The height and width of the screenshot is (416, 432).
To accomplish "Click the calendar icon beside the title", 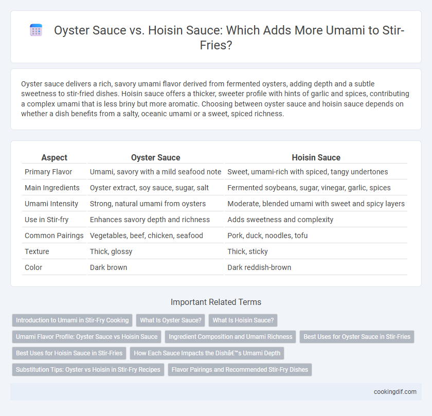I will pos(36,30).
